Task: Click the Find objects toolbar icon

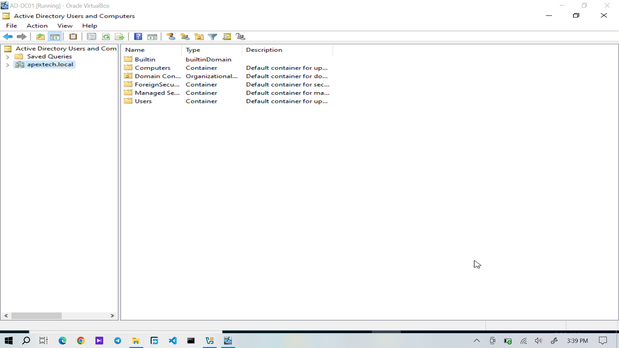Action: tap(227, 37)
